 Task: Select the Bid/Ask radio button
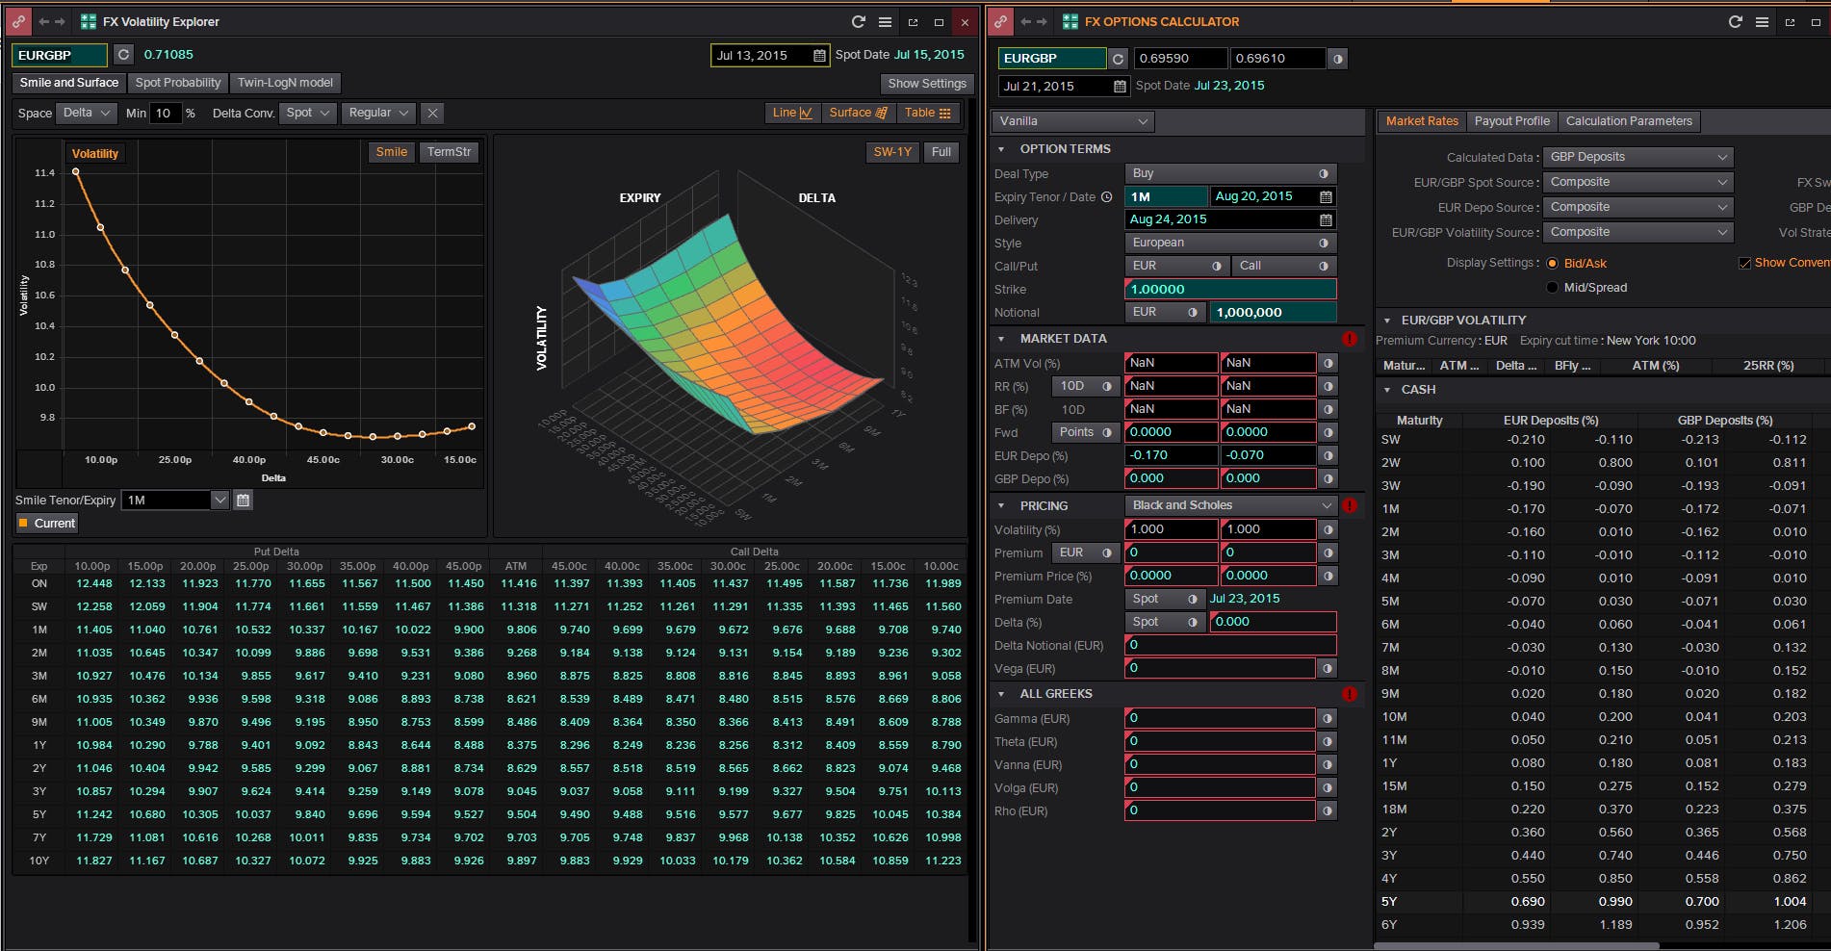[1552, 263]
